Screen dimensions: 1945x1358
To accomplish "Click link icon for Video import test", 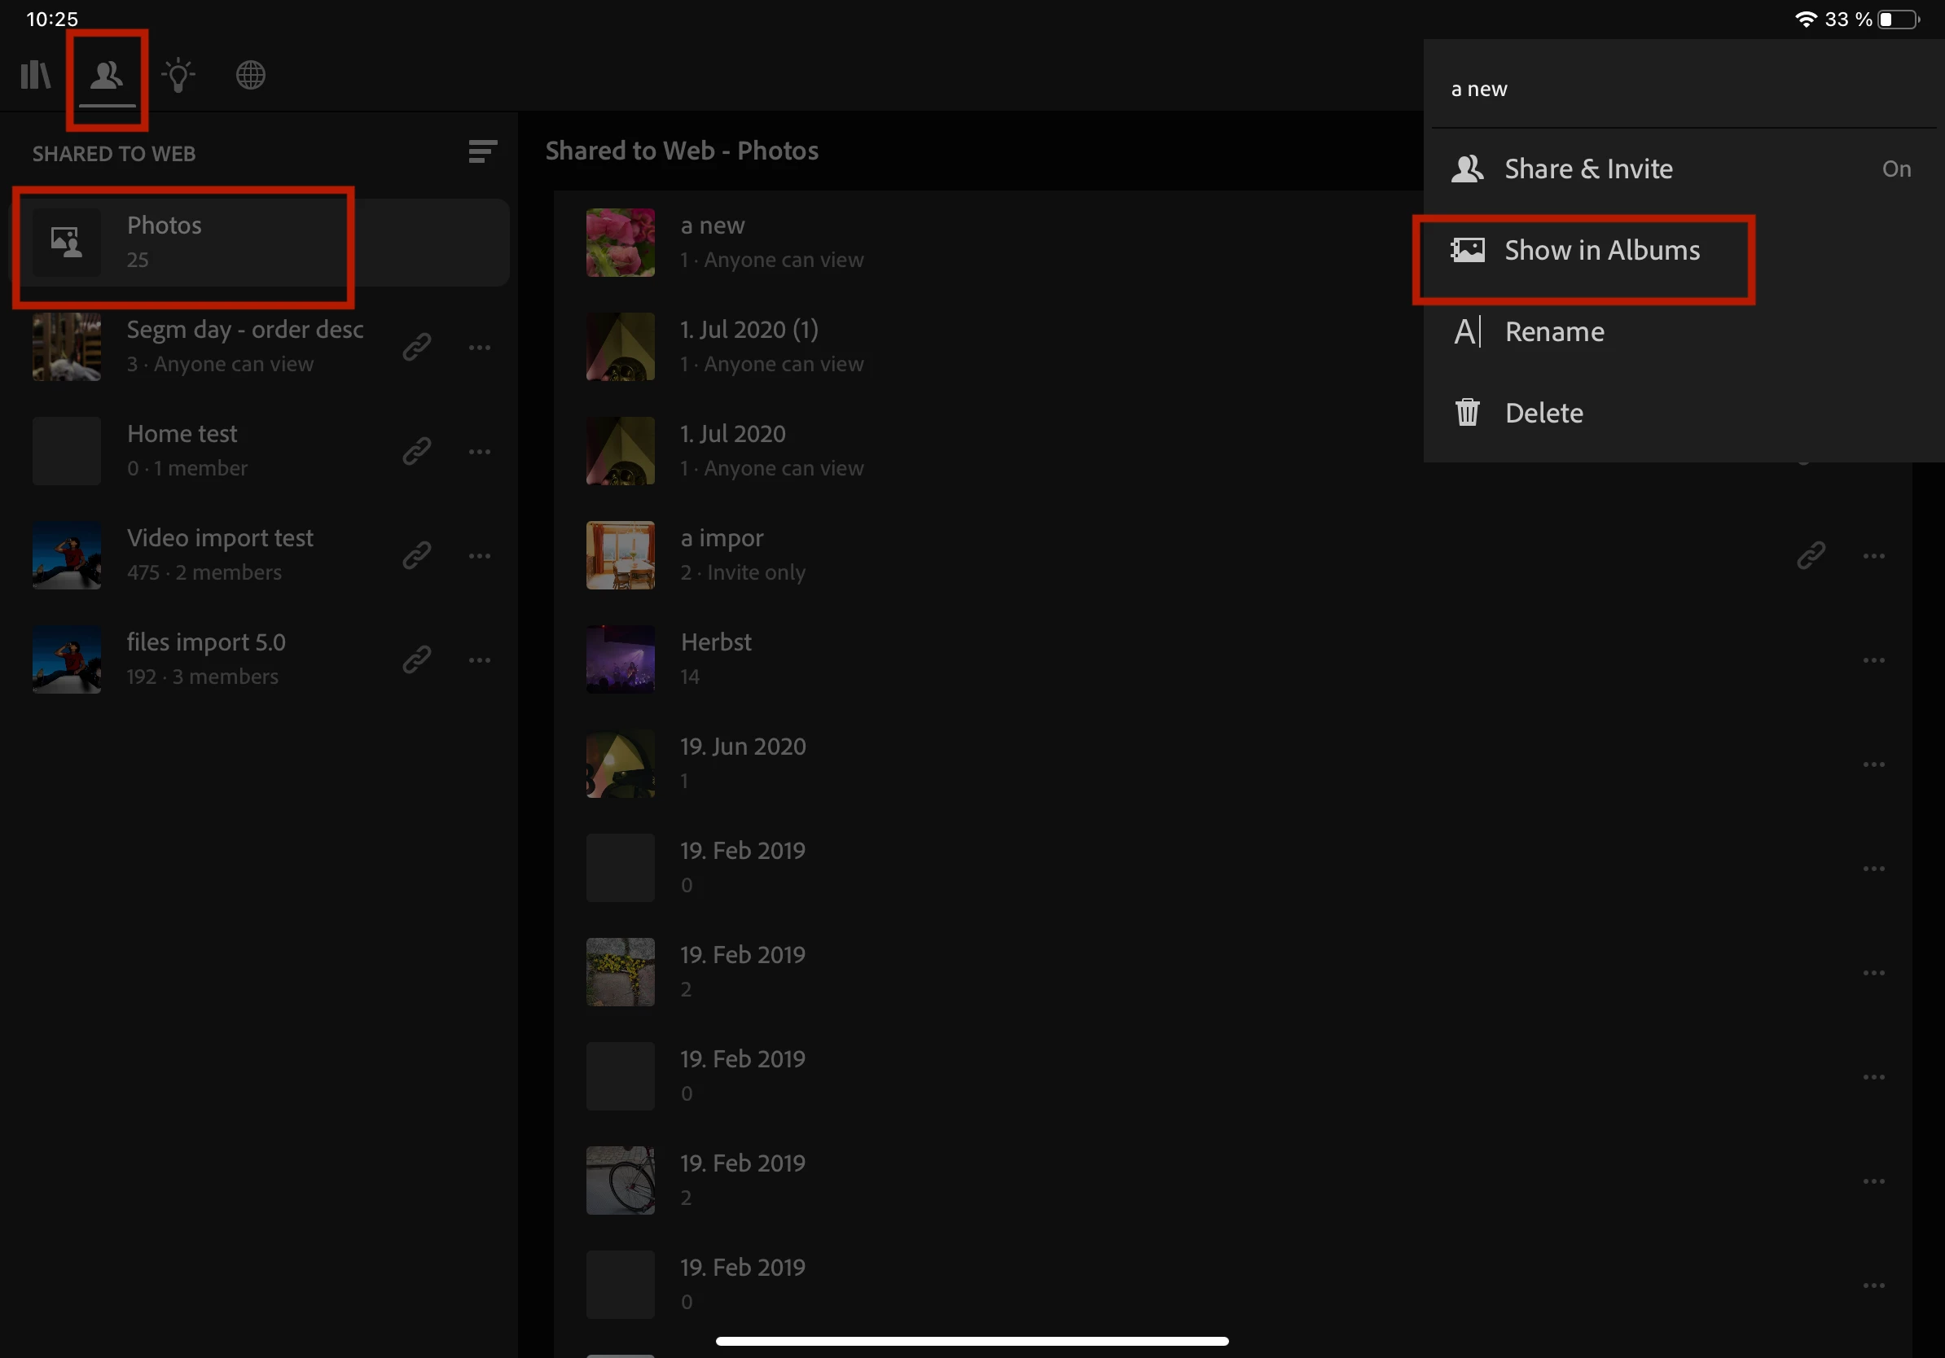I will (x=417, y=555).
